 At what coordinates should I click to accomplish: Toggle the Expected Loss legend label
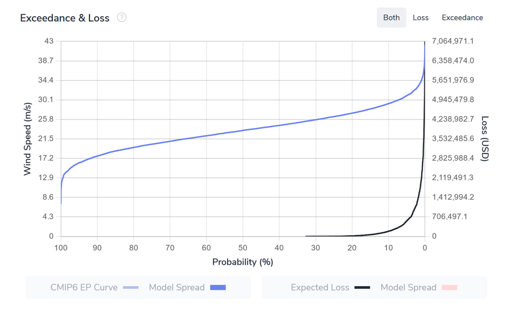pos(320,287)
